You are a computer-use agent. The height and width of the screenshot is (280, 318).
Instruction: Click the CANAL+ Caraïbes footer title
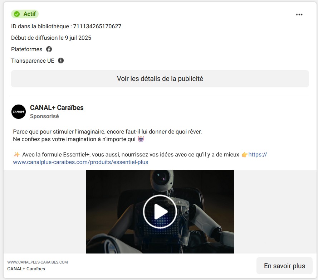[x=26, y=269]
